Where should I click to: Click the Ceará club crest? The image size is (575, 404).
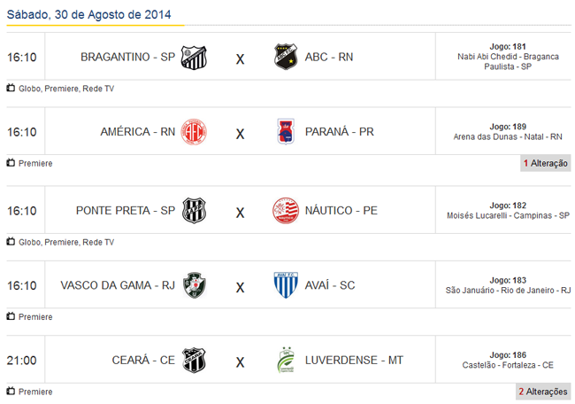click(x=194, y=360)
